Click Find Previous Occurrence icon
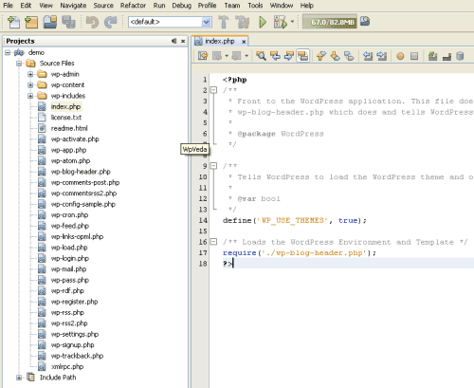474x388 pixels. tap(275, 56)
